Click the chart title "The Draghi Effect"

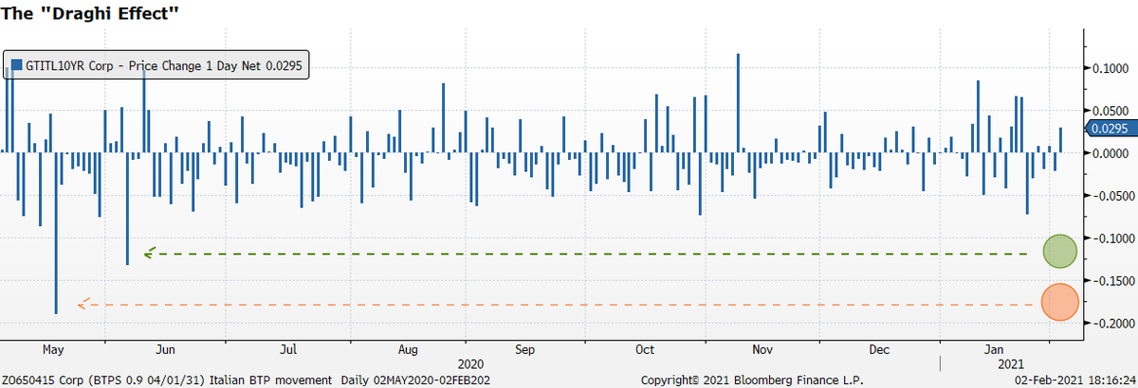click(90, 13)
